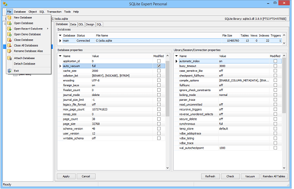Toggle Modified checkbox for busy_timeout
The width and height of the screenshot is (294, 189).
(x=275, y=66)
